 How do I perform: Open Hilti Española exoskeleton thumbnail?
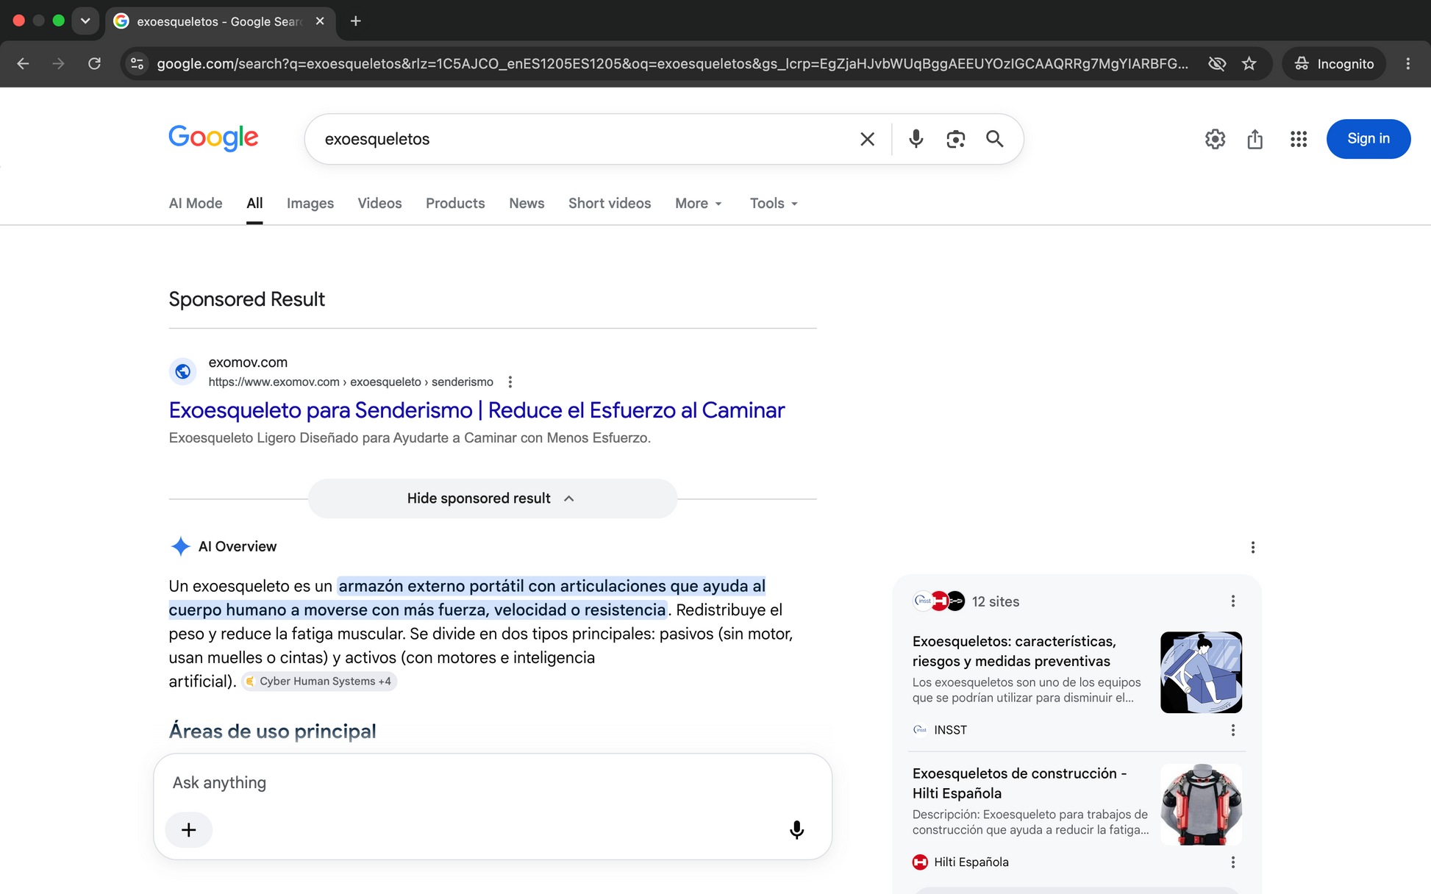1201,804
